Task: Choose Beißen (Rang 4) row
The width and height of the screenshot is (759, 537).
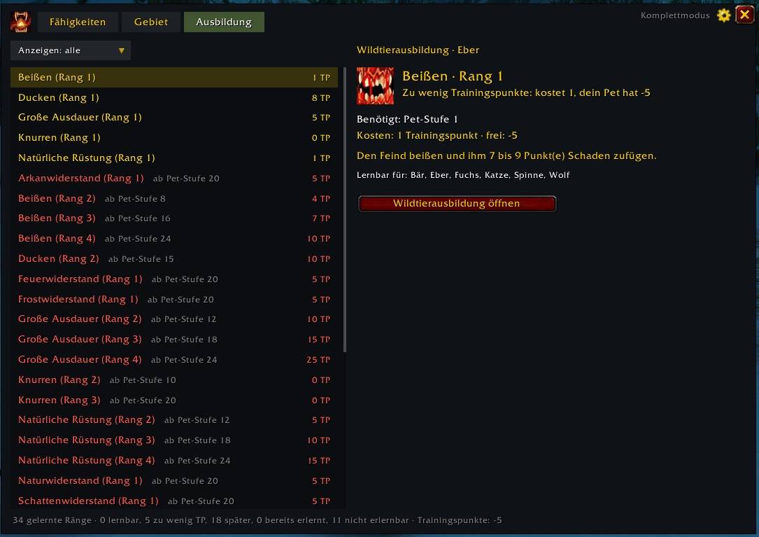Action: pyautogui.click(x=174, y=239)
